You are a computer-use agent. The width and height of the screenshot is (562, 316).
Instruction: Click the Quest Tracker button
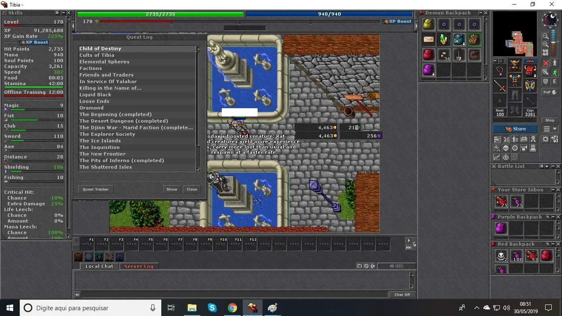pyautogui.click(x=95, y=189)
